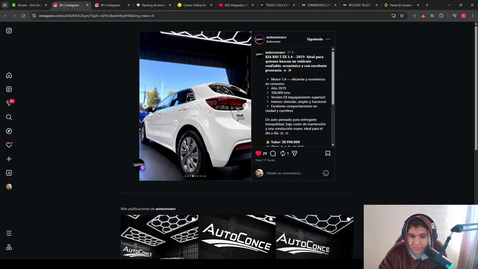Click Valor: $8.990.000 text
This screenshot has width=478, height=269.
(x=285, y=142)
